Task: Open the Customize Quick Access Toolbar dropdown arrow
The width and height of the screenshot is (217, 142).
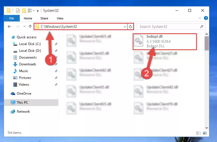Action: 38,11
